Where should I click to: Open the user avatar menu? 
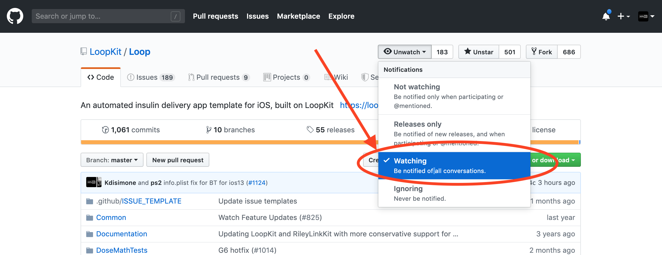[646, 16]
